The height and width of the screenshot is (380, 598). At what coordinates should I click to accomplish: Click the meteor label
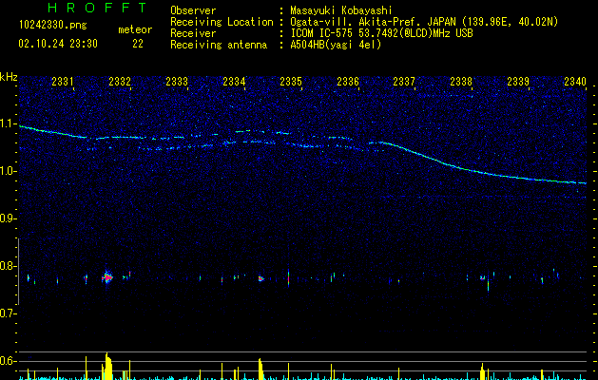[135, 29]
